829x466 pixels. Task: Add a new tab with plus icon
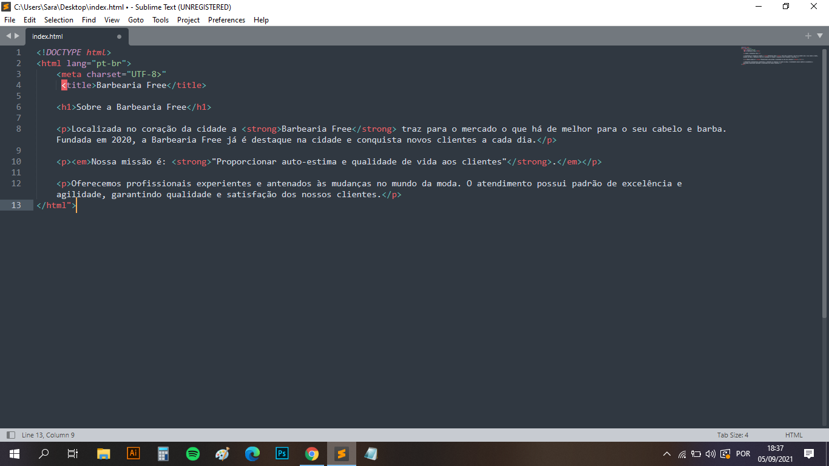point(808,36)
